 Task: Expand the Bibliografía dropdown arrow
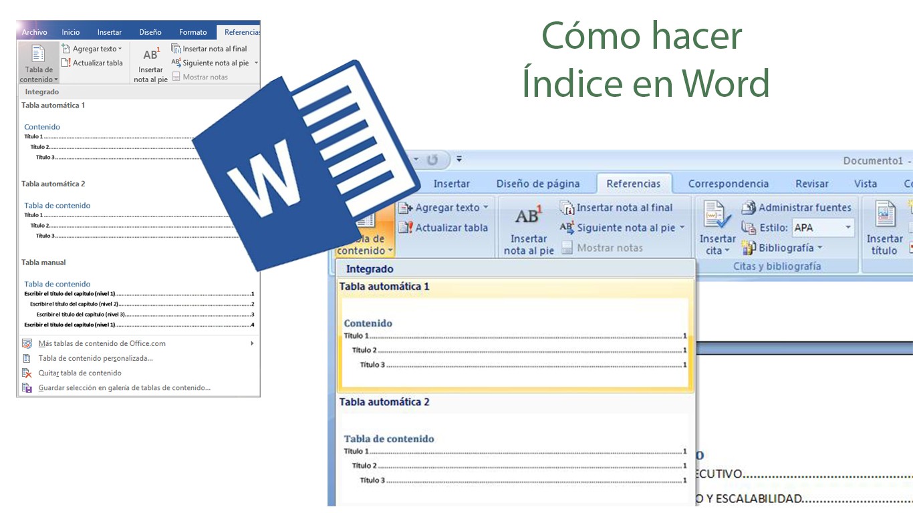(x=819, y=248)
